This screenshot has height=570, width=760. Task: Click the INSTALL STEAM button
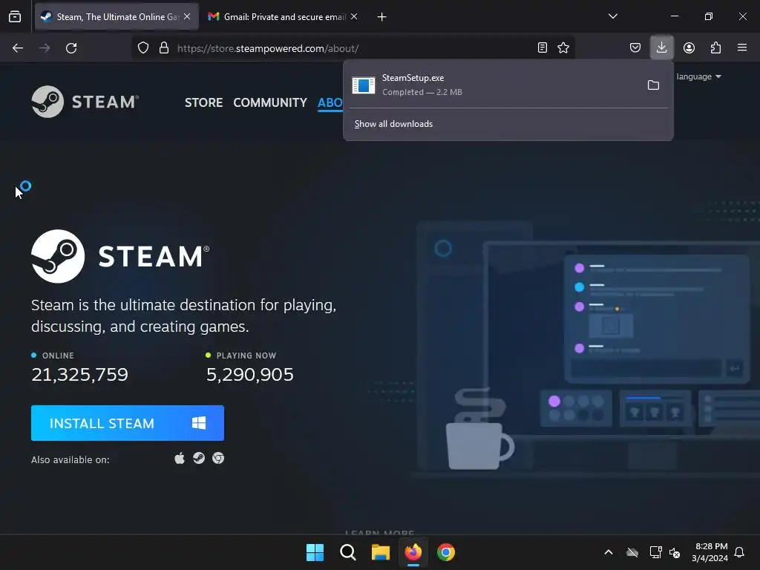128,423
